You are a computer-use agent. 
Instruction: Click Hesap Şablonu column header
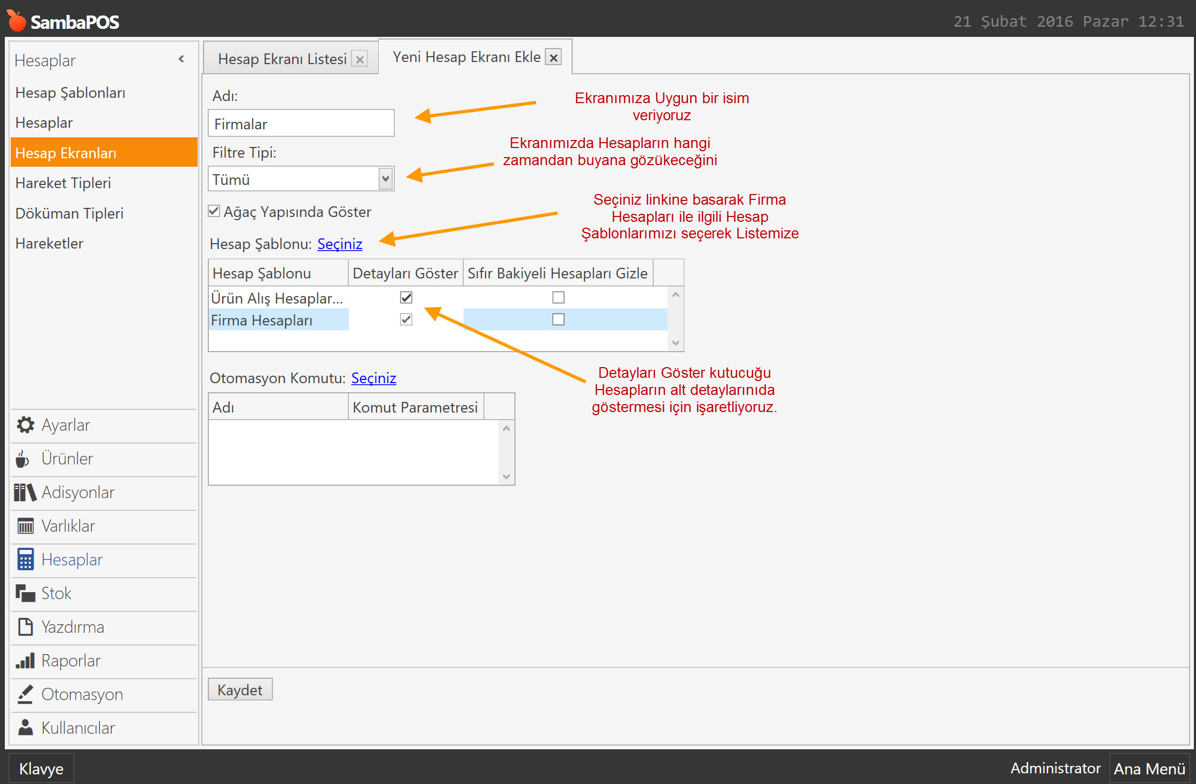(278, 273)
